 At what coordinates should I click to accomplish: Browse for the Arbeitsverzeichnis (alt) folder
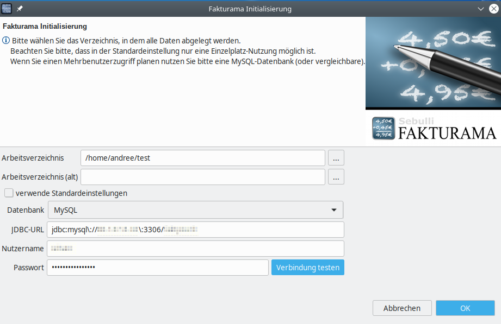(336, 177)
